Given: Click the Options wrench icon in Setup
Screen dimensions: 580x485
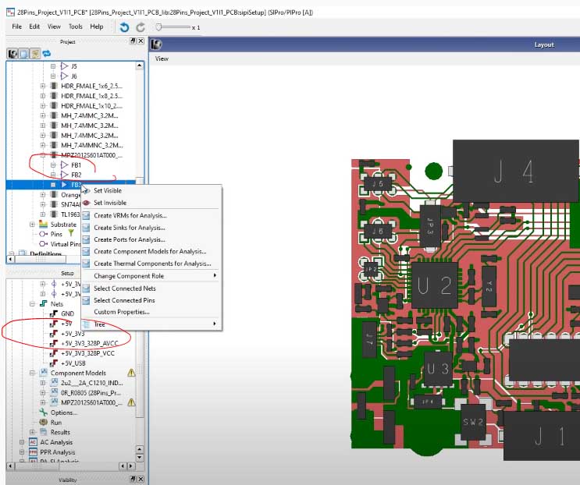Looking at the screenshot, I should click(44, 412).
